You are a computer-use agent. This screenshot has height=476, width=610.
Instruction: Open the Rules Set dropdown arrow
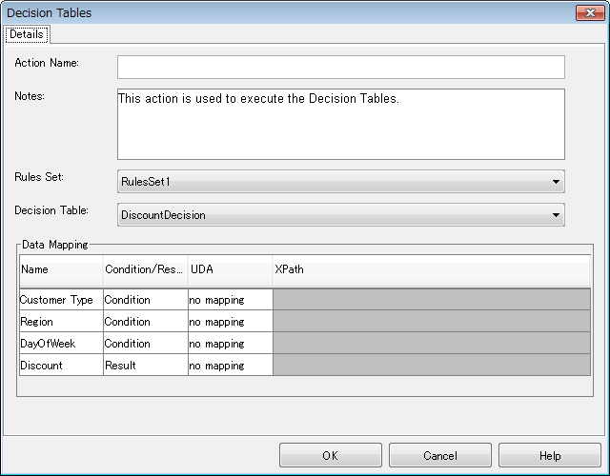(x=556, y=182)
